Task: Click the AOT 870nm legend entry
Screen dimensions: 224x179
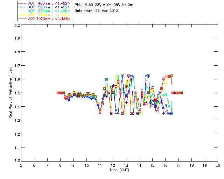Action: click(x=44, y=15)
